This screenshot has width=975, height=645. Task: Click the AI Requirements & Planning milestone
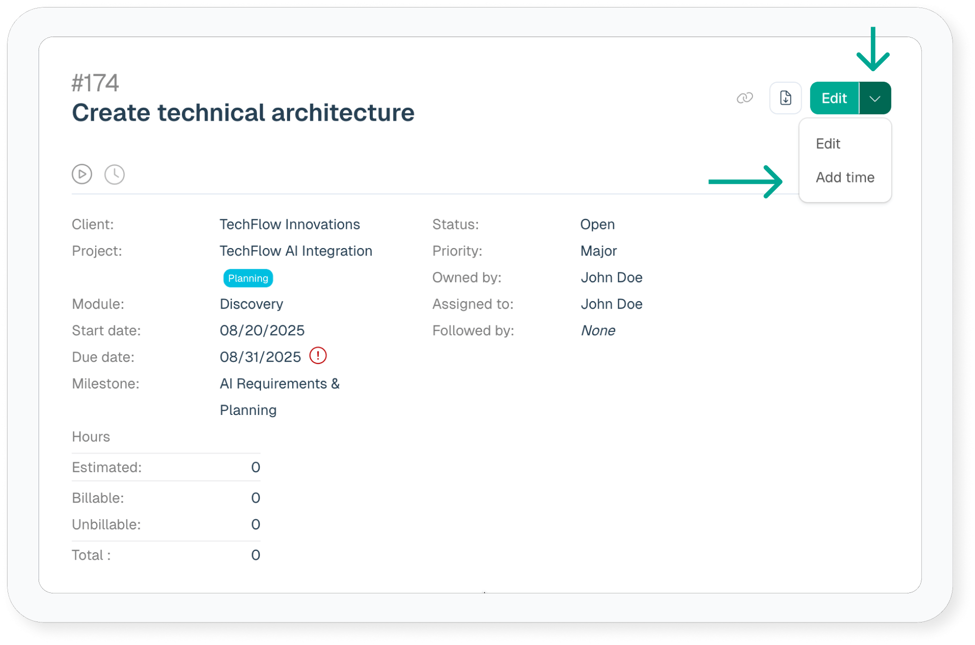coord(279,396)
